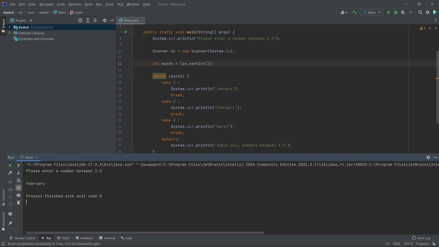Image resolution: width=439 pixels, height=247 pixels.
Task: Jump to next highlighted warning arrow
Action: (x=436, y=28)
